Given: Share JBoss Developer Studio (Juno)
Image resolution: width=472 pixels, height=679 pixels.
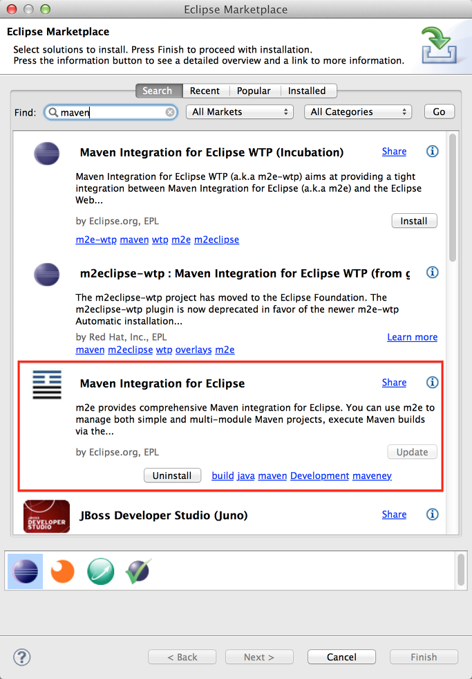Looking at the screenshot, I should (394, 514).
